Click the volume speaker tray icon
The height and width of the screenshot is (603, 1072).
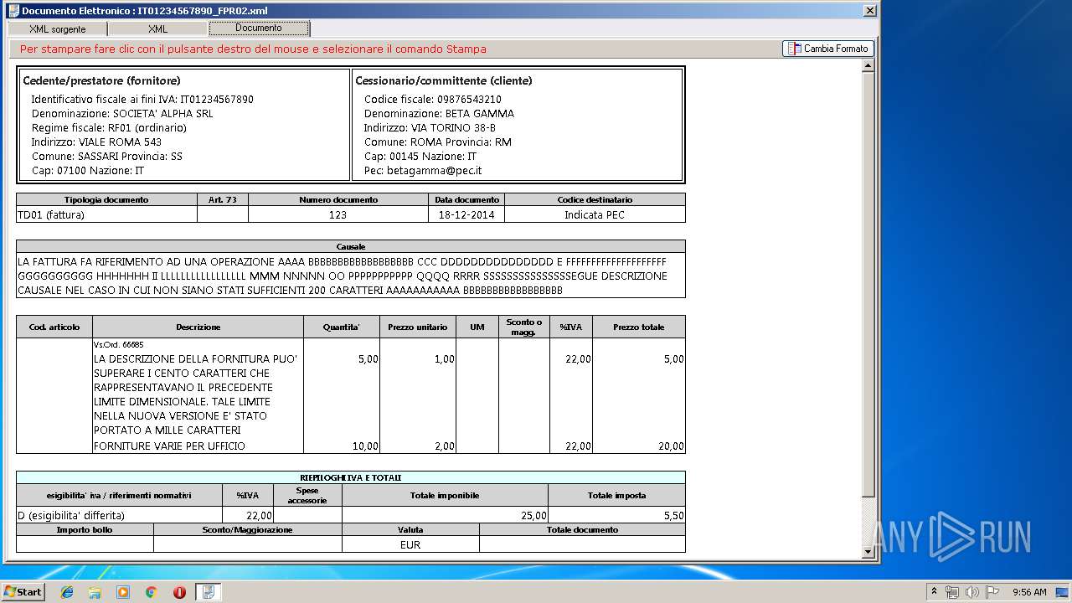pyautogui.click(x=972, y=592)
